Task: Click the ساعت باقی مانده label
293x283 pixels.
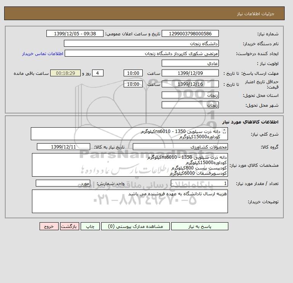Action: pyautogui.click(x=31, y=73)
